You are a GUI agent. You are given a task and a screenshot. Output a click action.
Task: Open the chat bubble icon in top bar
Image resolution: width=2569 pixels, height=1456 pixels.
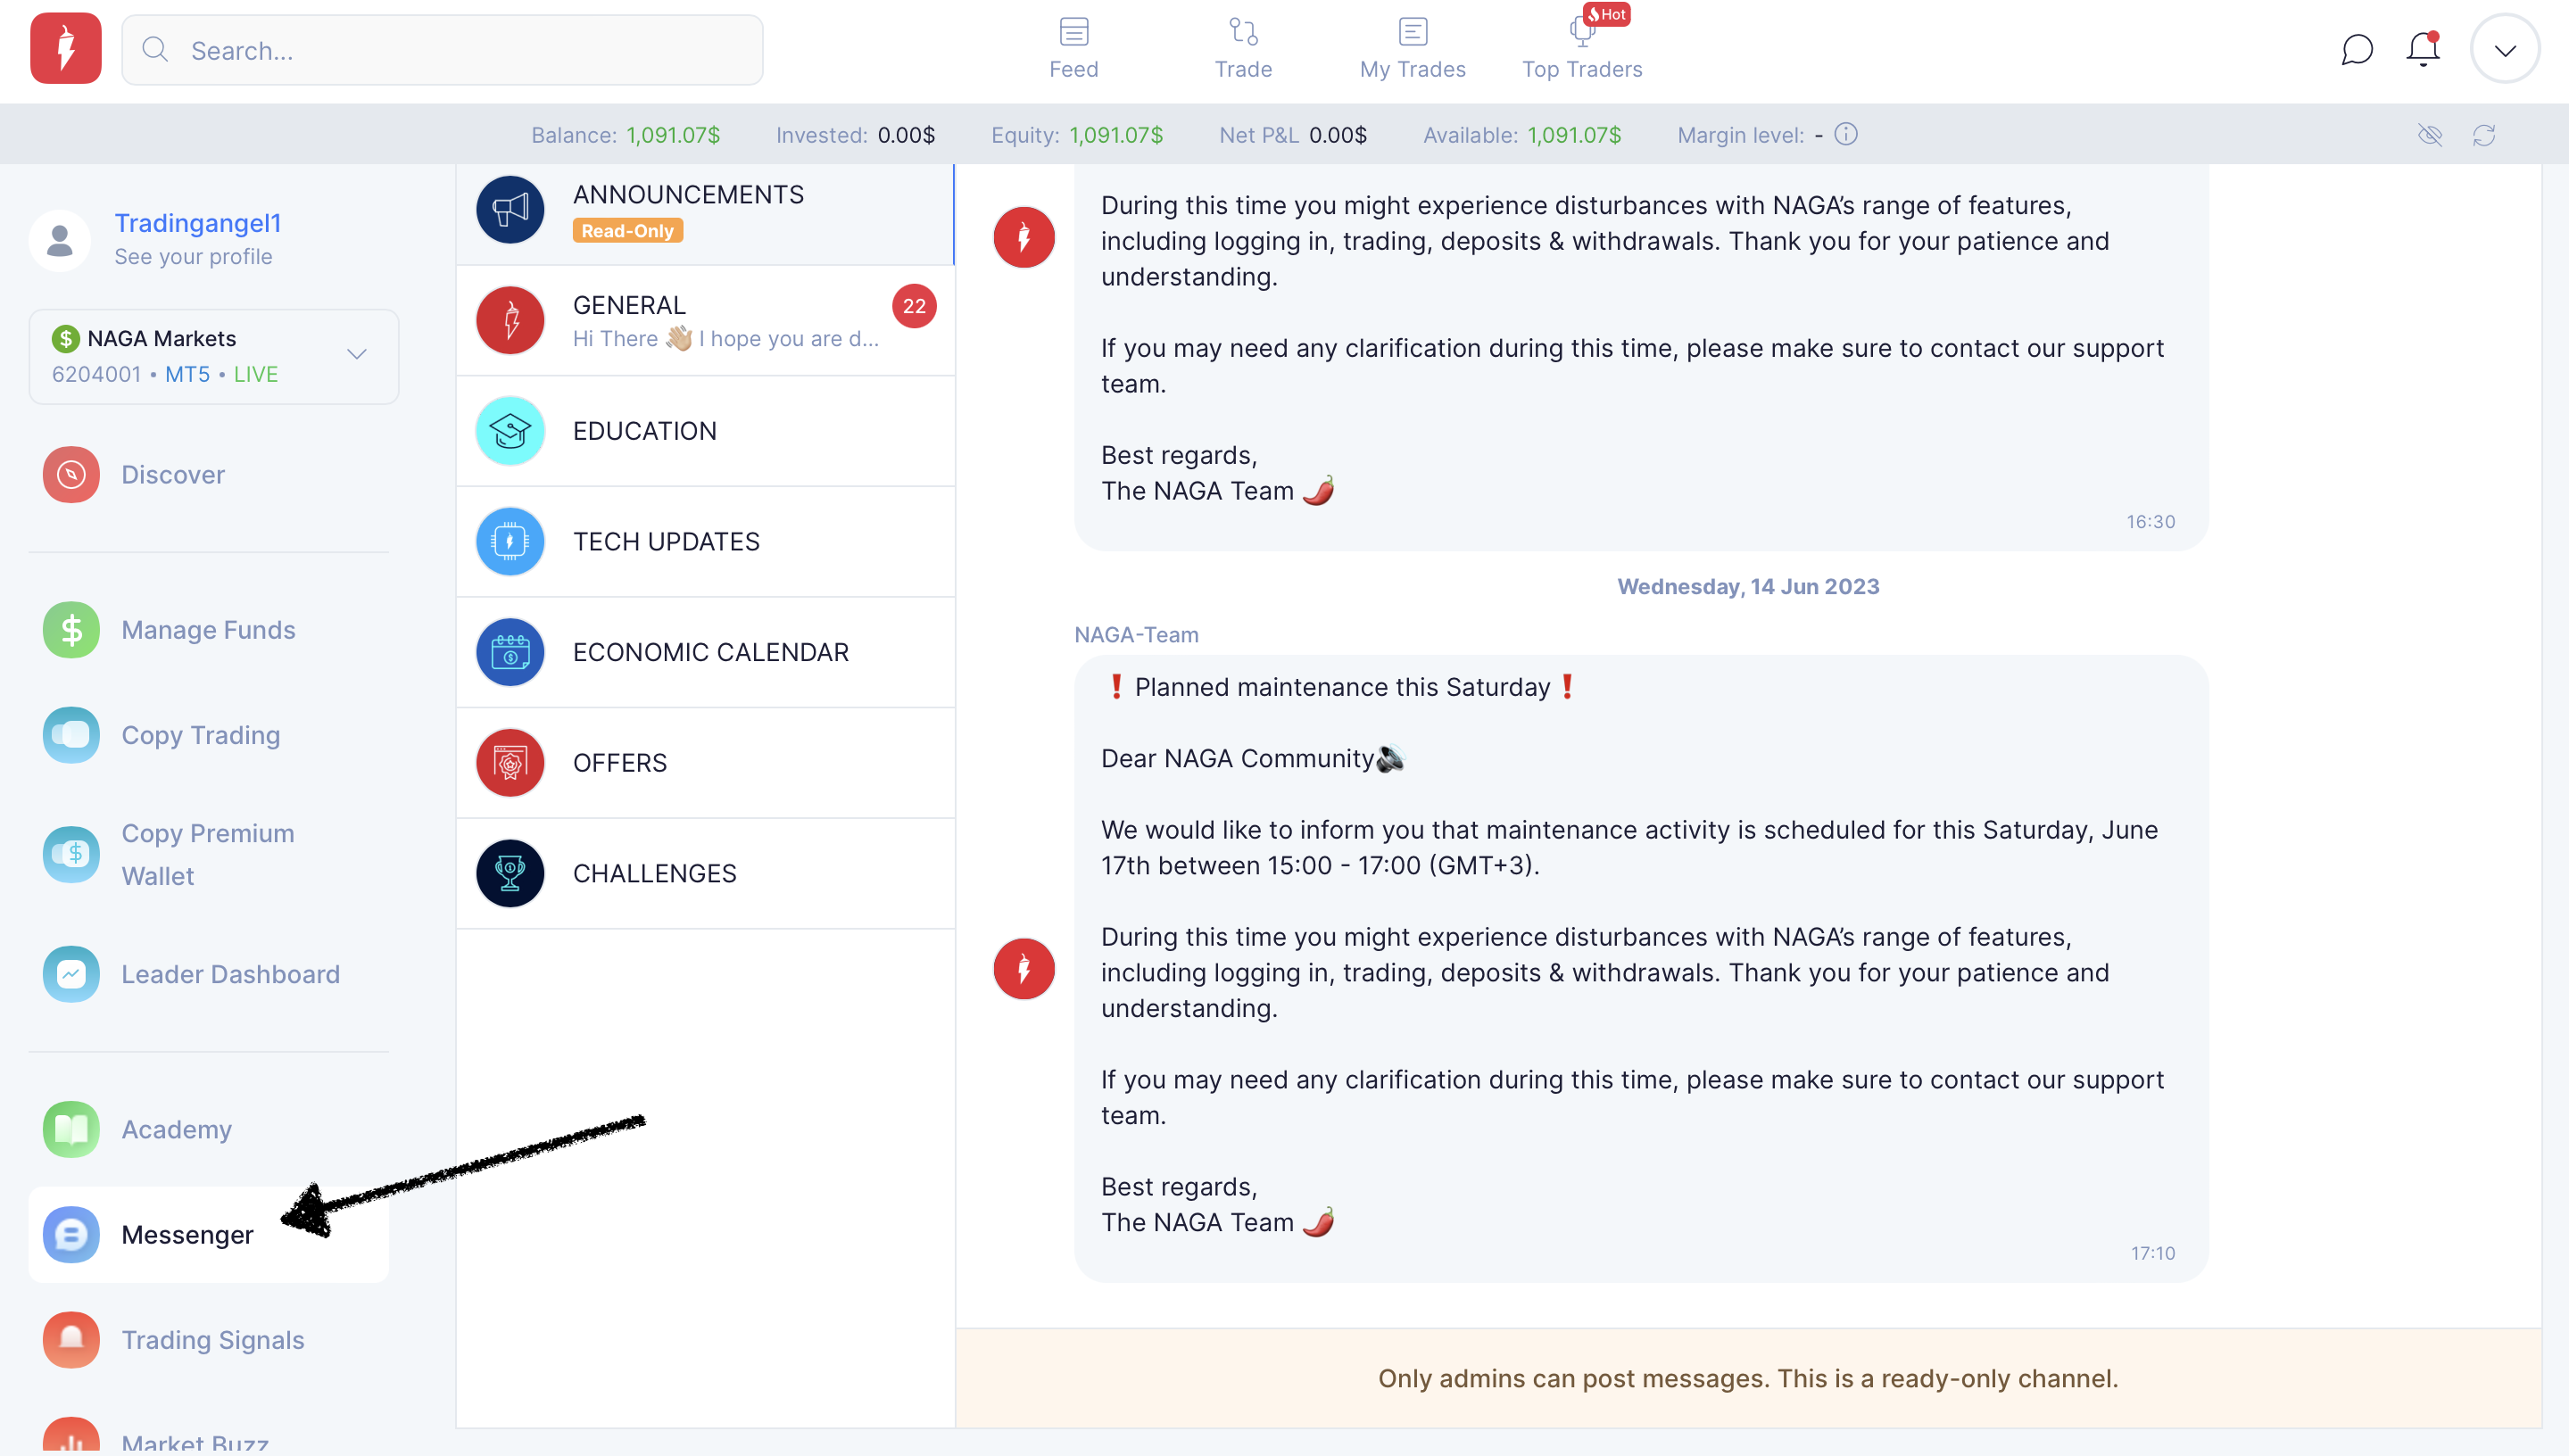pyautogui.click(x=2357, y=49)
